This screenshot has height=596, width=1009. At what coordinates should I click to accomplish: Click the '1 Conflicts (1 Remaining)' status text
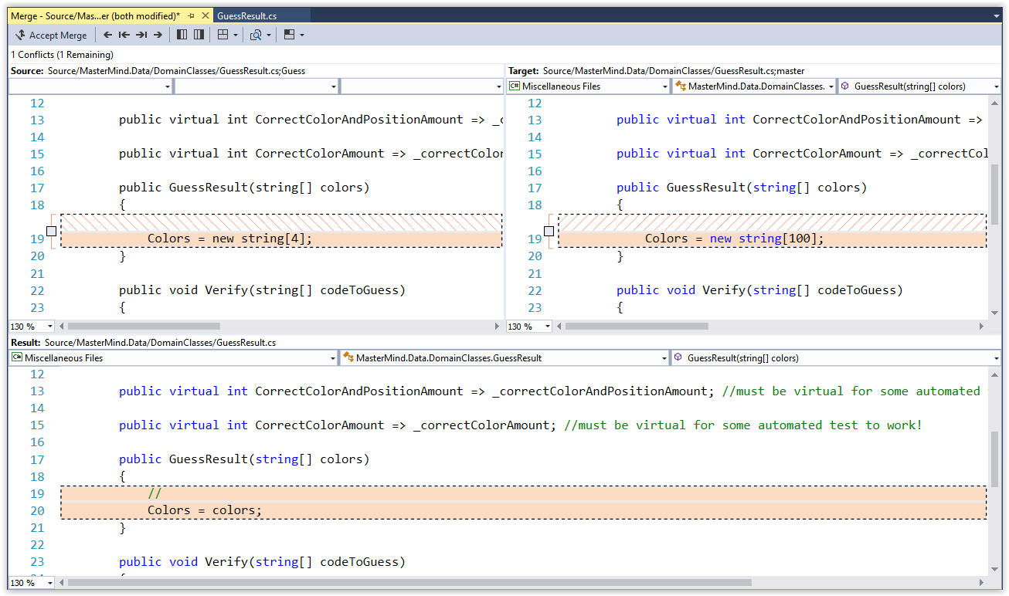pyautogui.click(x=62, y=55)
